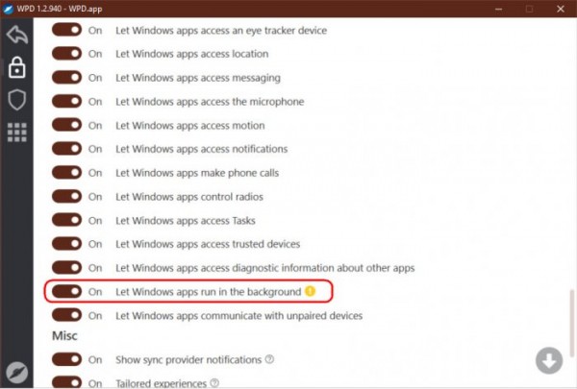Screen dimensions: 577x389
Task: Toggle the Tailored experiences switch
Action: click(x=66, y=382)
